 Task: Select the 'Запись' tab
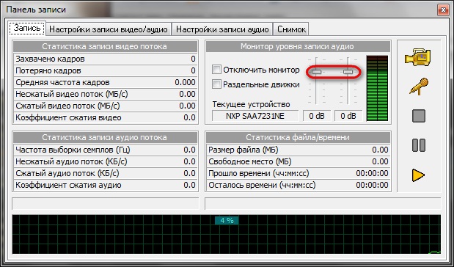click(x=27, y=28)
